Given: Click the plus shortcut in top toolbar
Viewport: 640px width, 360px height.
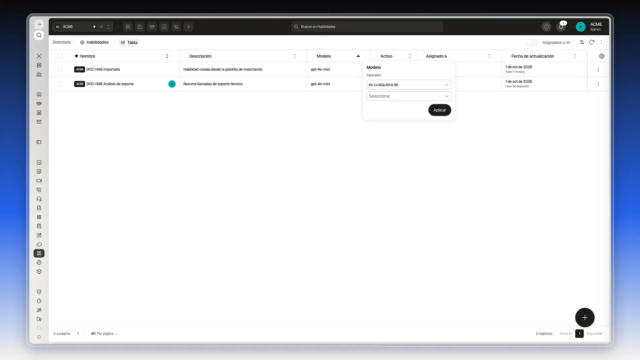Looking at the screenshot, I should [x=188, y=27].
